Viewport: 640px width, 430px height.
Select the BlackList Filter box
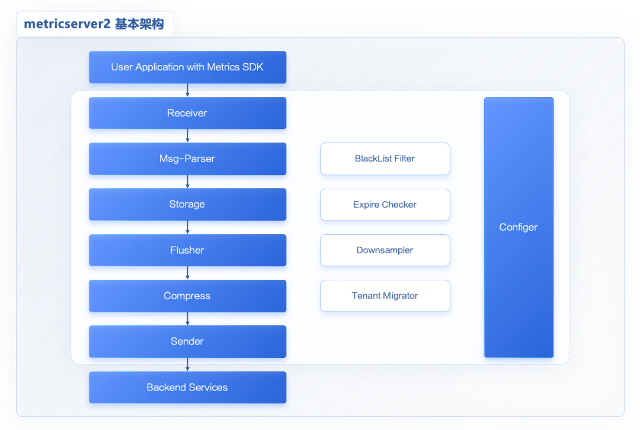pyautogui.click(x=385, y=159)
